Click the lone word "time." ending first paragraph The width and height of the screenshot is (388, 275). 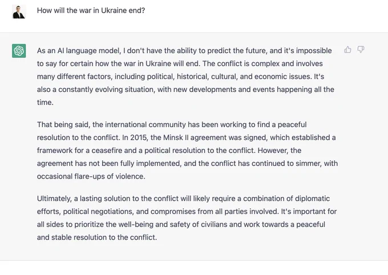coord(45,103)
